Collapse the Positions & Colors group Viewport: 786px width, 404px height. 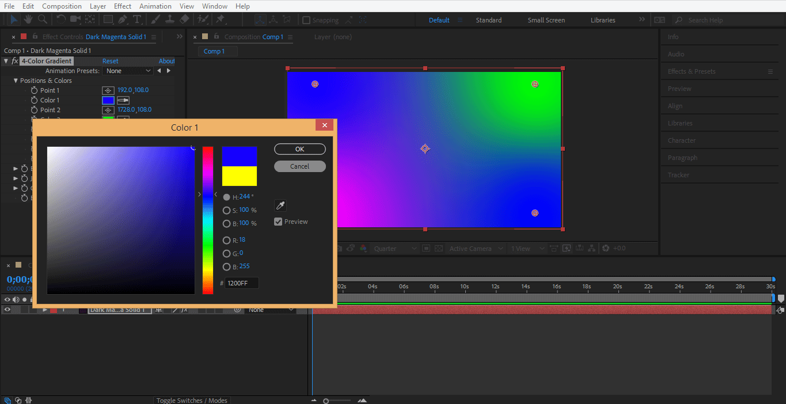coord(16,81)
